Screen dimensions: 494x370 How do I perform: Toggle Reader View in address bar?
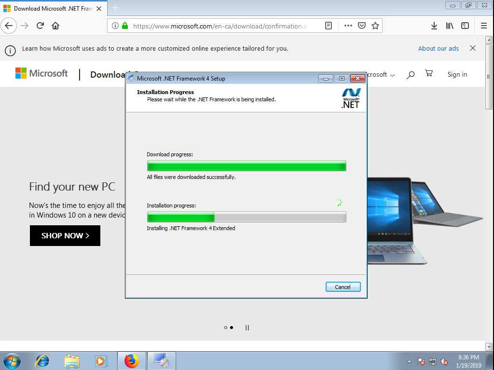pos(329,26)
